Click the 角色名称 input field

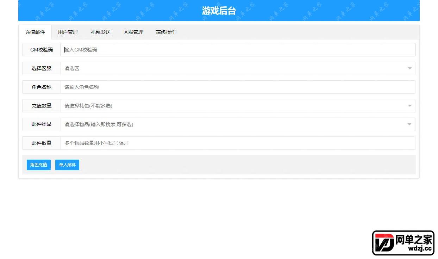[x=238, y=87]
